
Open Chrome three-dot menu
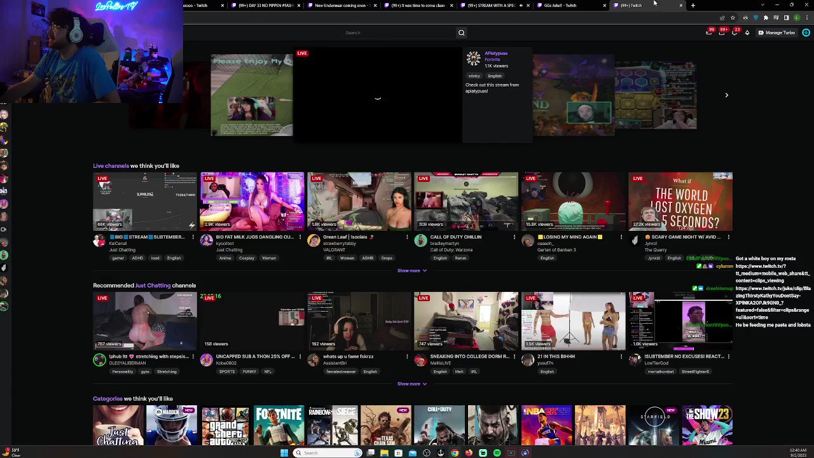(807, 18)
